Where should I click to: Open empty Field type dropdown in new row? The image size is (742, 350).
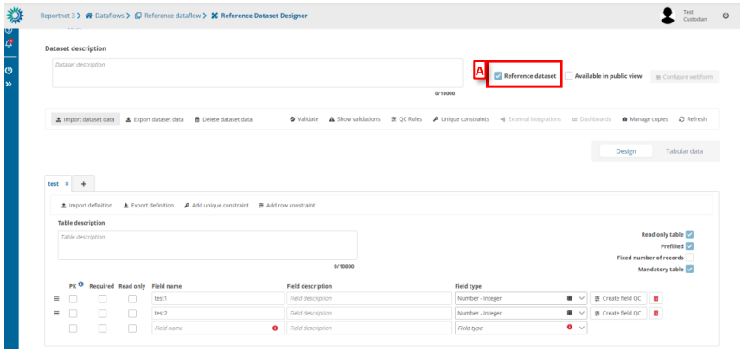[x=582, y=328]
